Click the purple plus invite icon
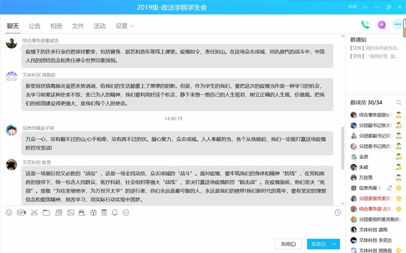The height and width of the screenshot is (253, 406). (x=382, y=24)
